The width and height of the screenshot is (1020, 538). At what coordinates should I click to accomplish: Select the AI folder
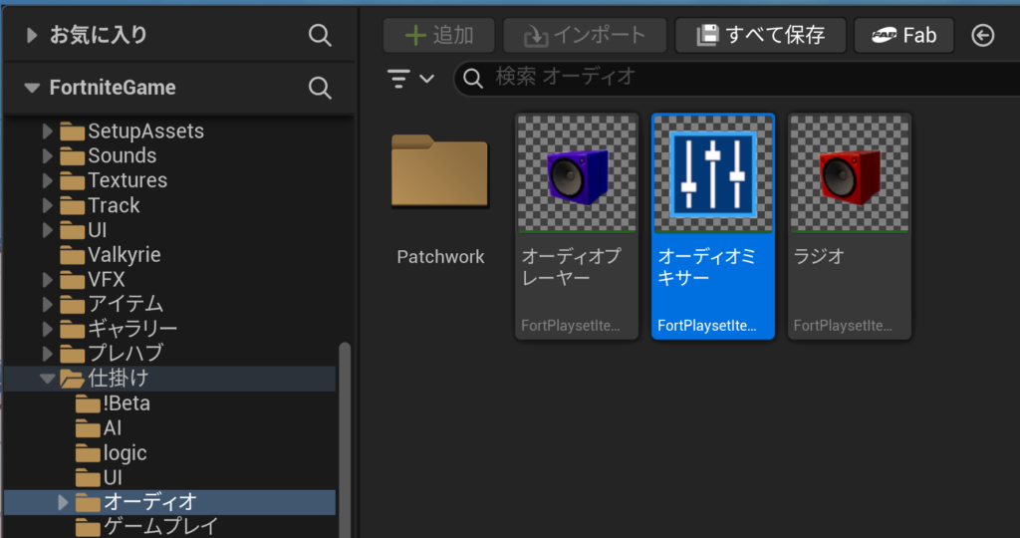coord(99,428)
